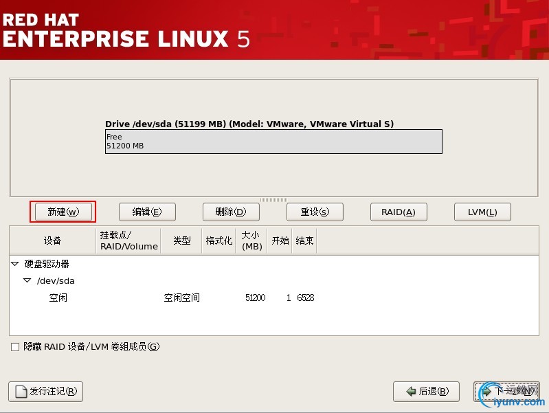549x413 pixels.
Task: Click the green back arrow icon
Action: [411, 391]
